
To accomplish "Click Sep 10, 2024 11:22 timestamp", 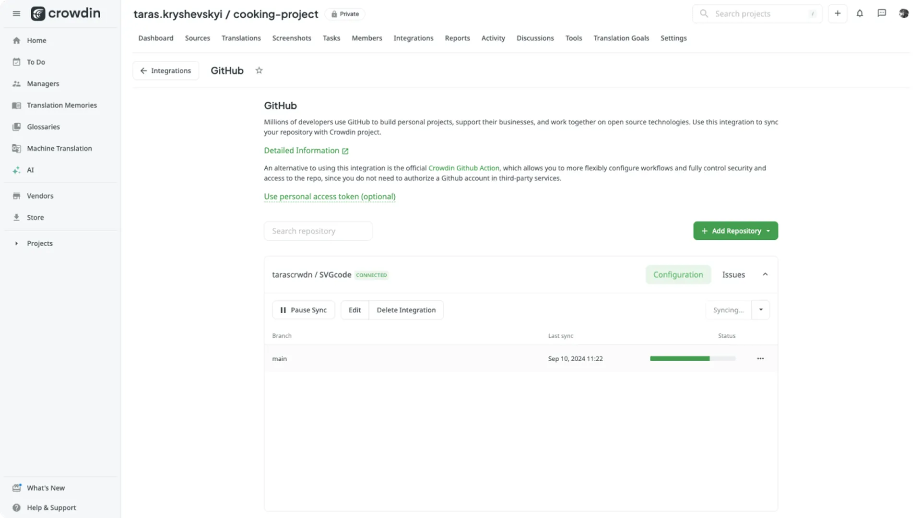I will tap(575, 358).
